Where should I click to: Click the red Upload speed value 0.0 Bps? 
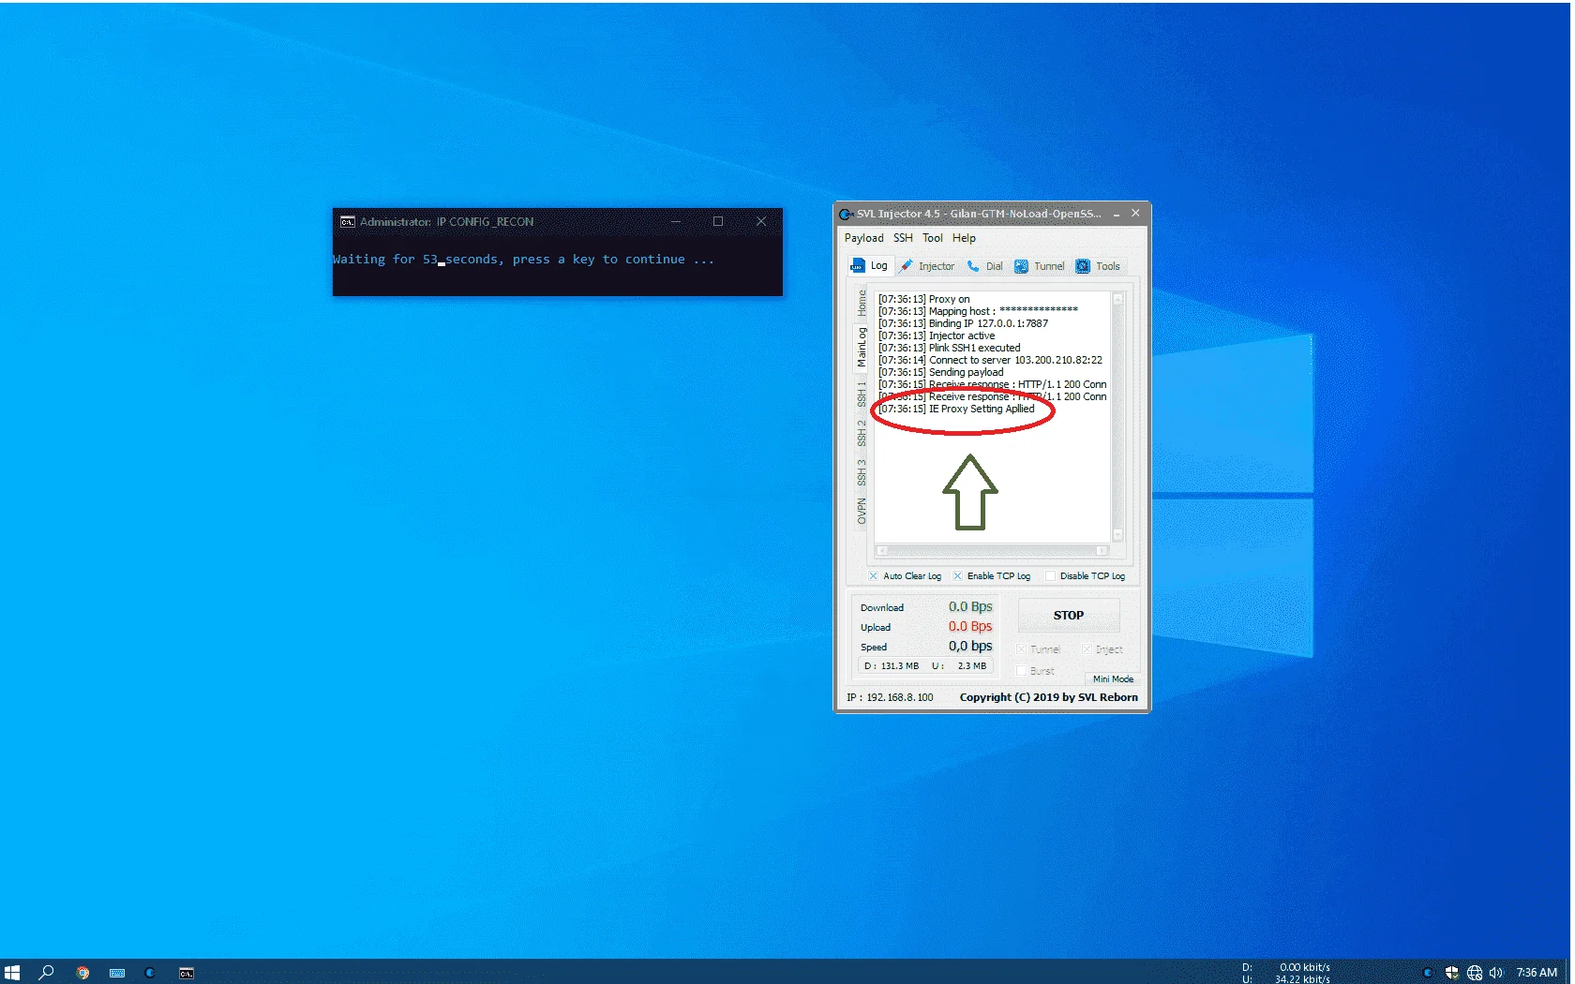pos(969,627)
